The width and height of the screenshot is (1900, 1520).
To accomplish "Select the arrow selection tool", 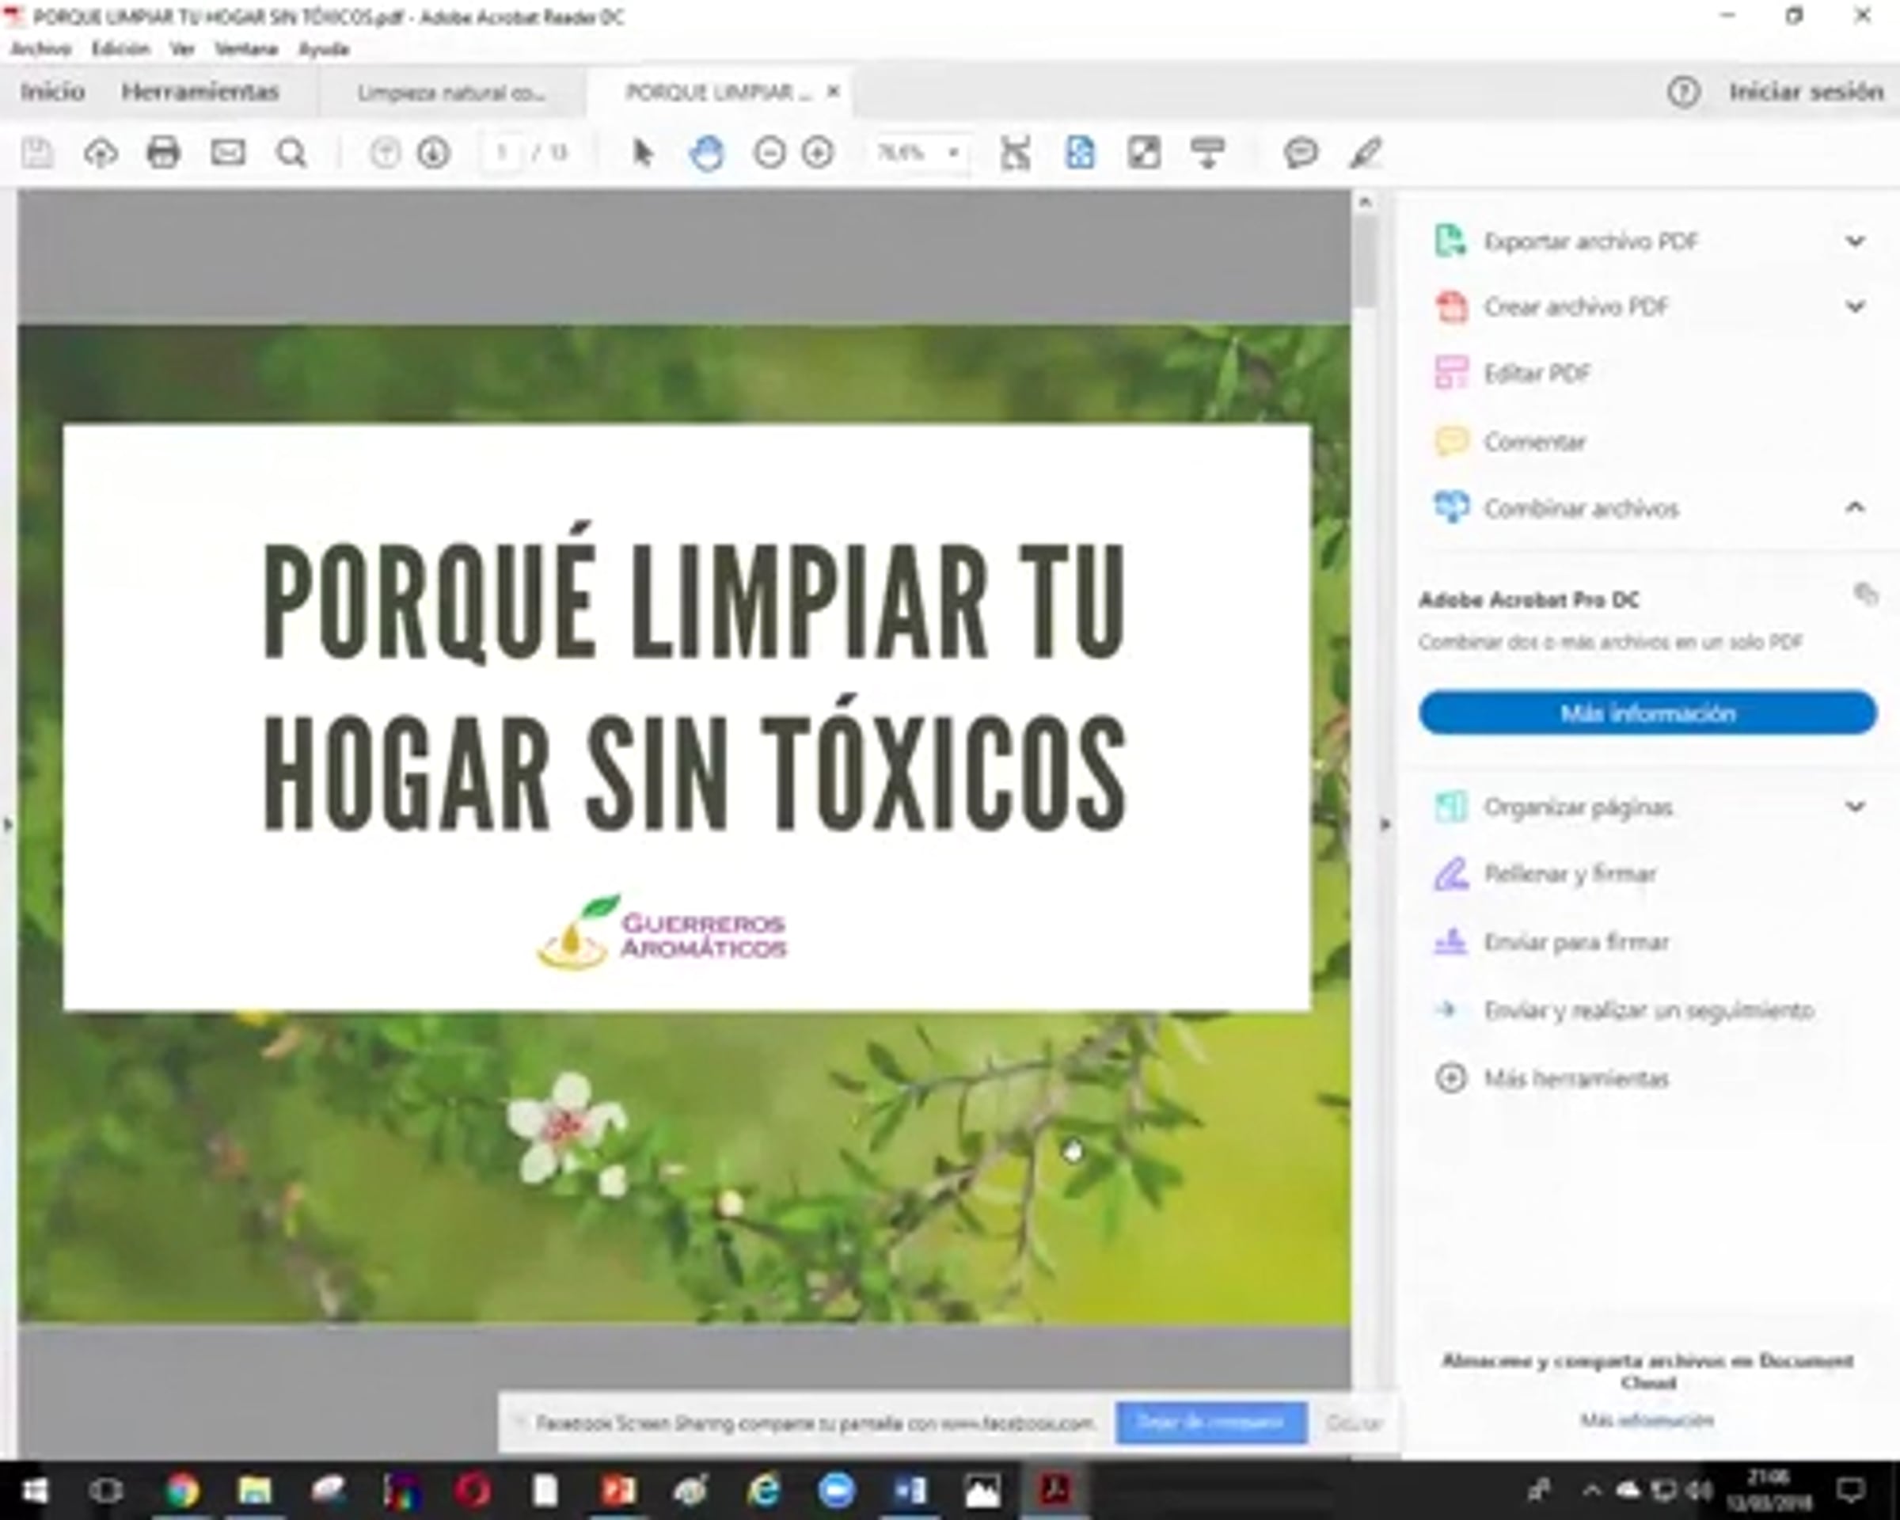I will (x=644, y=154).
